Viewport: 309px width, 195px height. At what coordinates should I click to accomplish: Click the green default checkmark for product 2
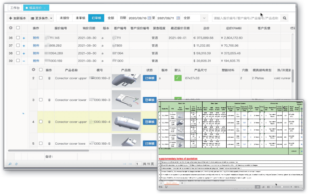[178, 78]
